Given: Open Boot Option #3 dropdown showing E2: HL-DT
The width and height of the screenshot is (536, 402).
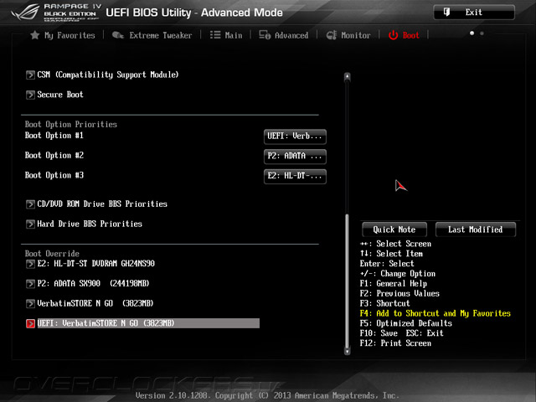Looking at the screenshot, I should coord(295,176).
